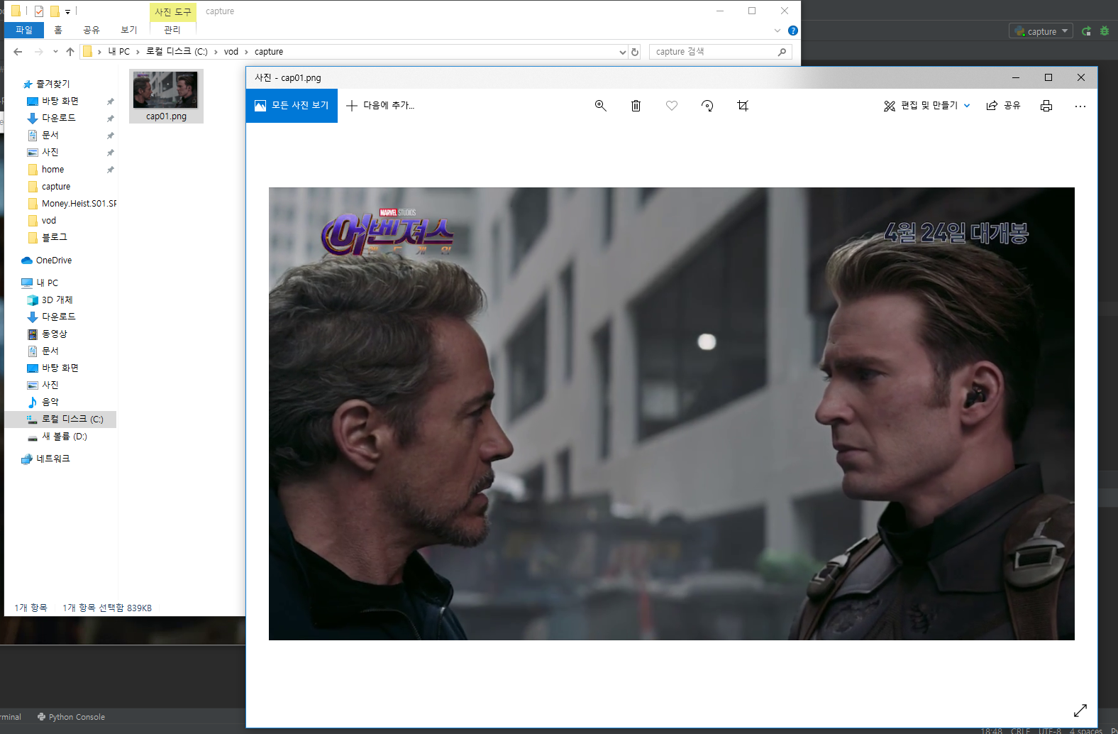Click See all photos button
The height and width of the screenshot is (734, 1118).
(x=292, y=106)
